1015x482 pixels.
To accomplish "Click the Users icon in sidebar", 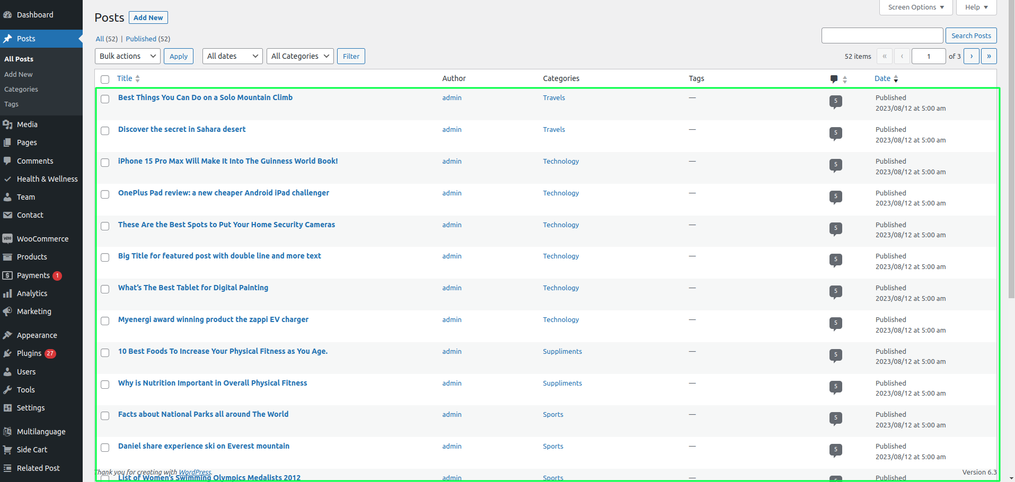I will point(7,372).
